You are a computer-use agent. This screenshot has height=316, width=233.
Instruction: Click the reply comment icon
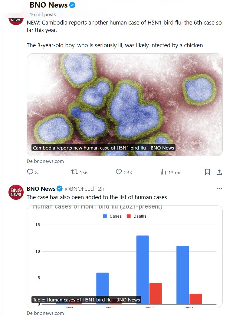(x=30, y=172)
